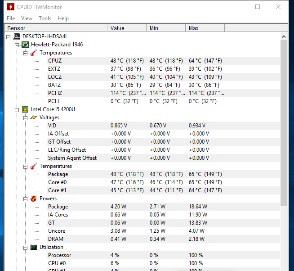Open the View menu
The width and height of the screenshot is (294, 271).
click(27, 18)
